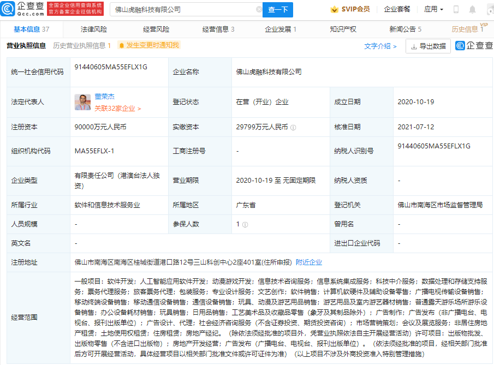Screen dimensions: 494x365
Task: Select 软件和信息技术服务业 industry value
Action: [x=107, y=205]
